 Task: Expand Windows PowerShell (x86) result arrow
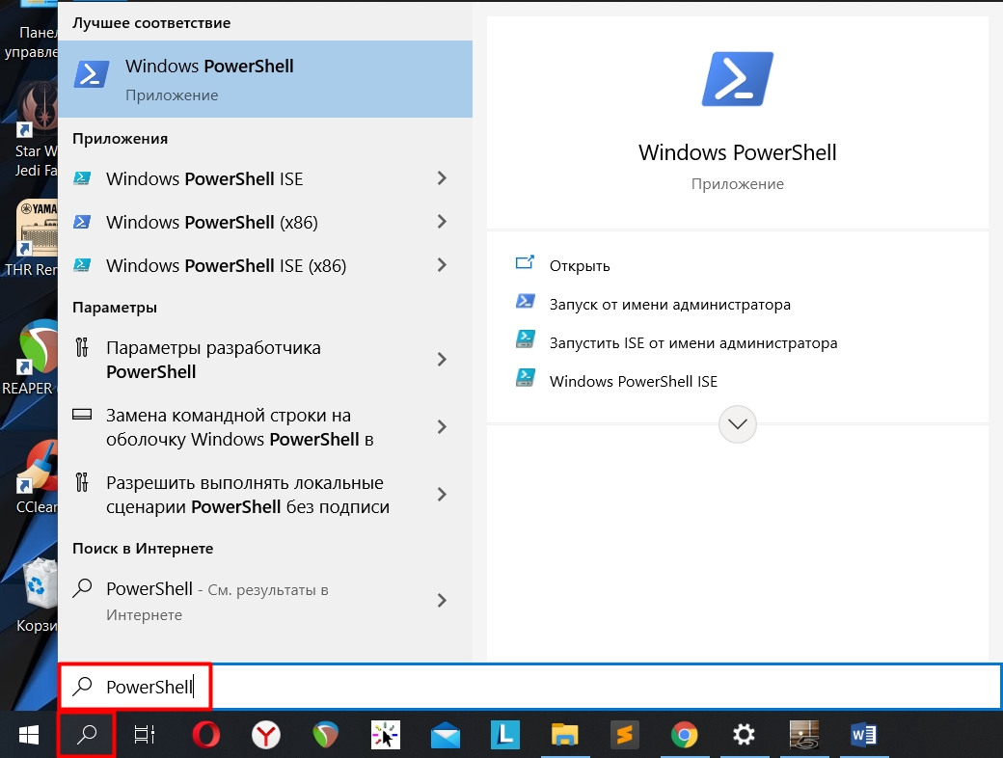(442, 222)
